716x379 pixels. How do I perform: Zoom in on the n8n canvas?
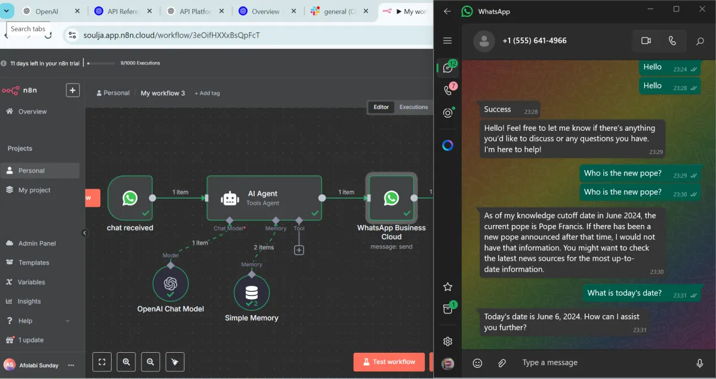coord(126,362)
